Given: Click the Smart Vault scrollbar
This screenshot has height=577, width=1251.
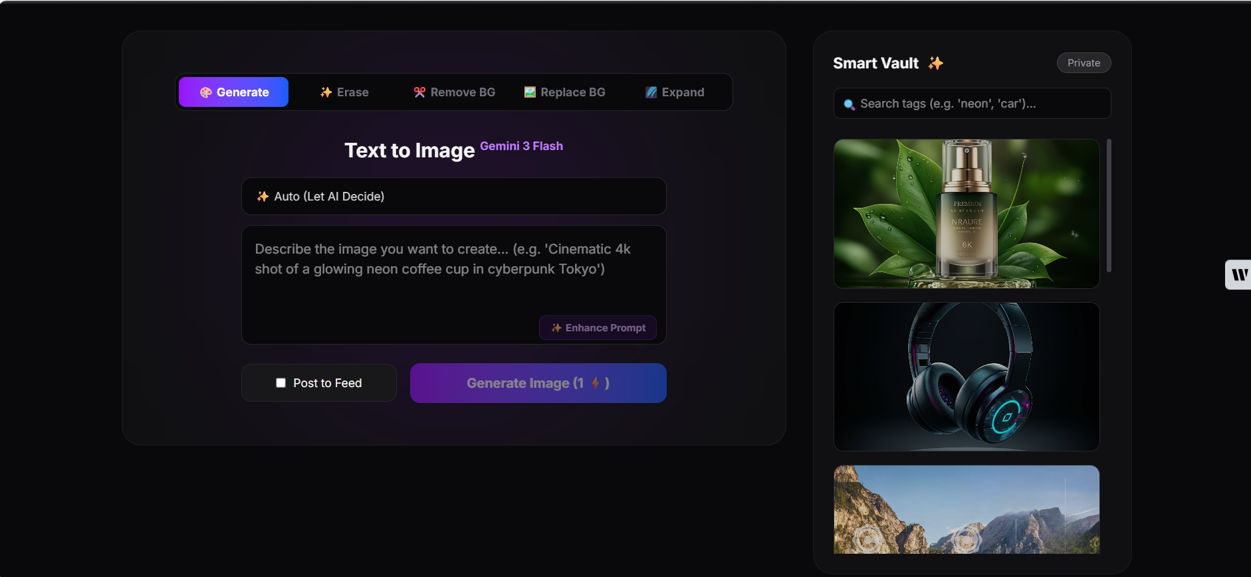Looking at the screenshot, I should 1109,205.
